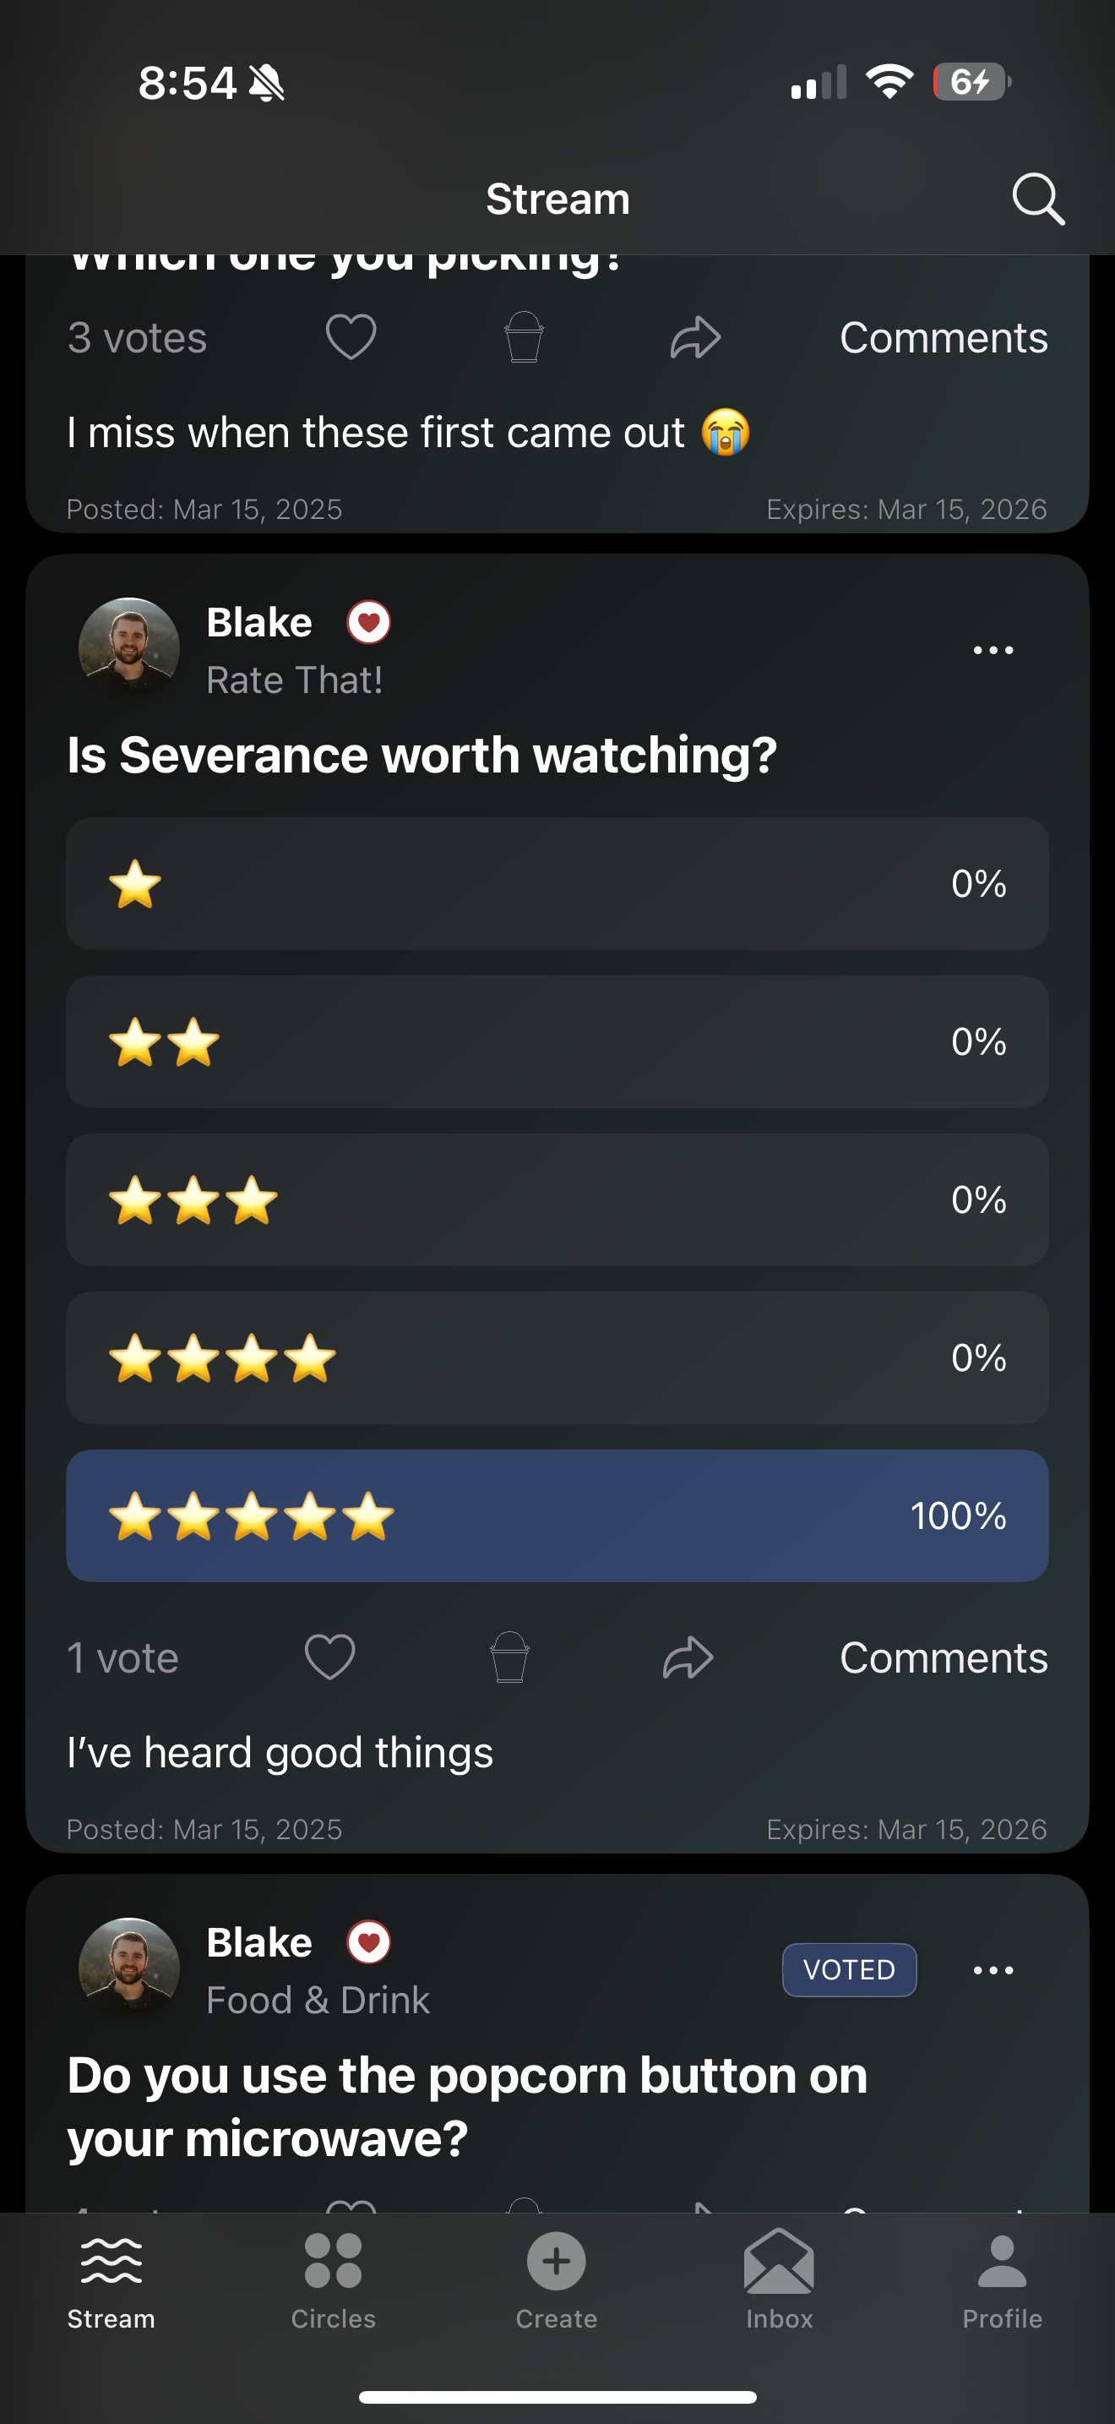Select the two-star rating bar
Image resolution: width=1115 pixels, height=2424 pixels.
click(x=557, y=1041)
